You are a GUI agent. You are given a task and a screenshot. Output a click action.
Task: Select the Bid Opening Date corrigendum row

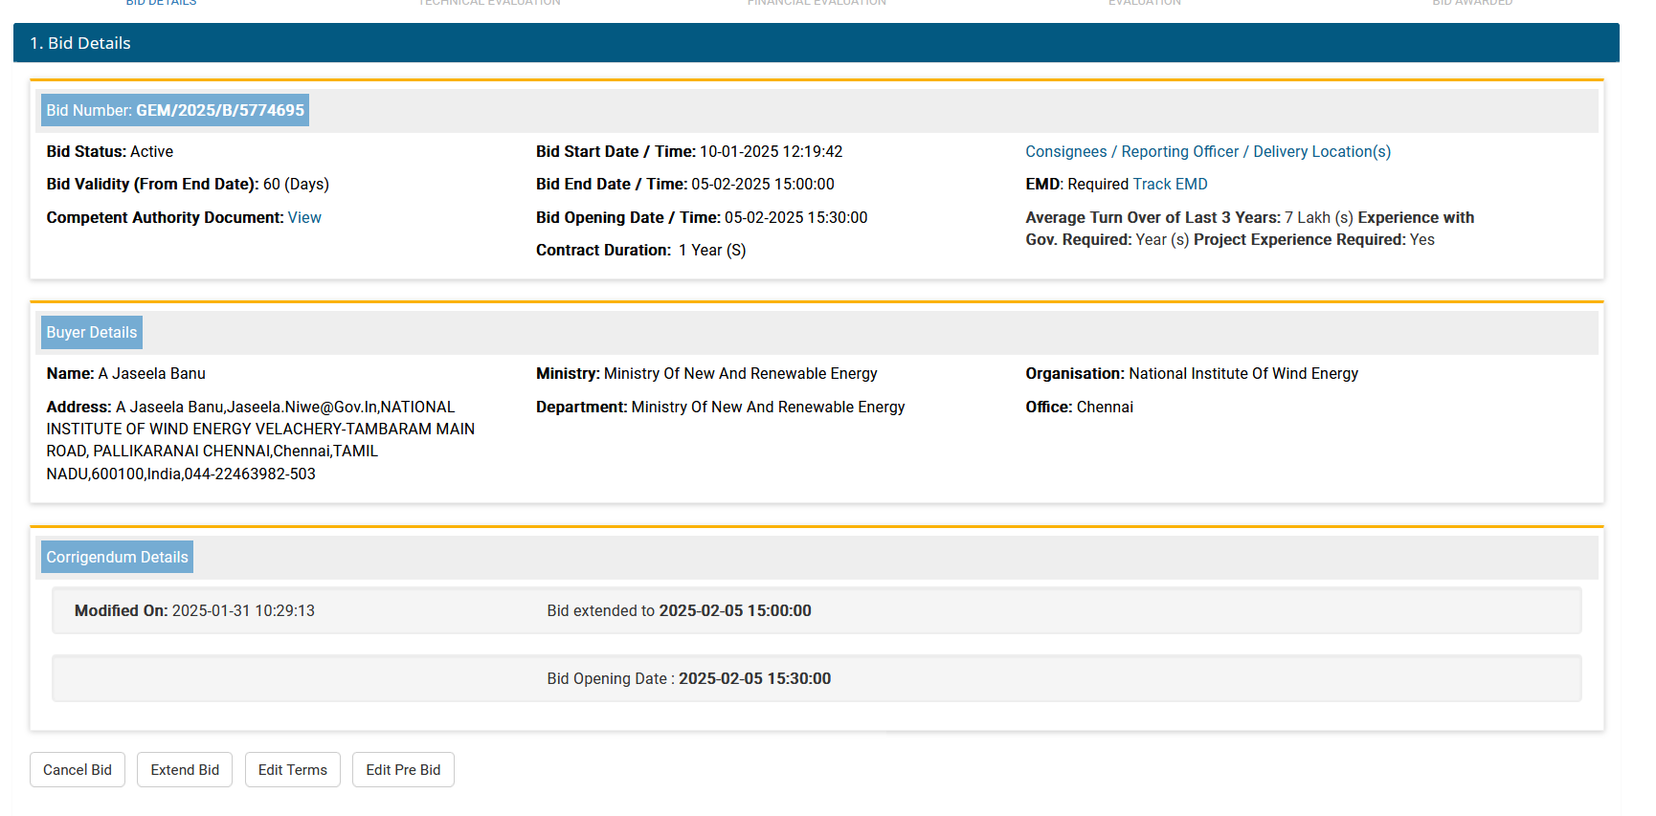tap(688, 679)
